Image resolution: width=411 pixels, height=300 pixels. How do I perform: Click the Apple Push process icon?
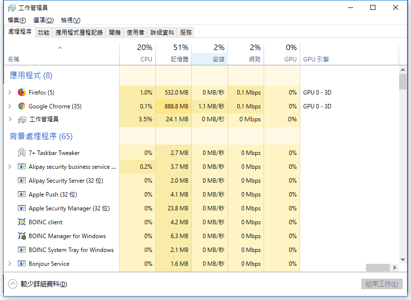pyautogui.click(x=22, y=195)
